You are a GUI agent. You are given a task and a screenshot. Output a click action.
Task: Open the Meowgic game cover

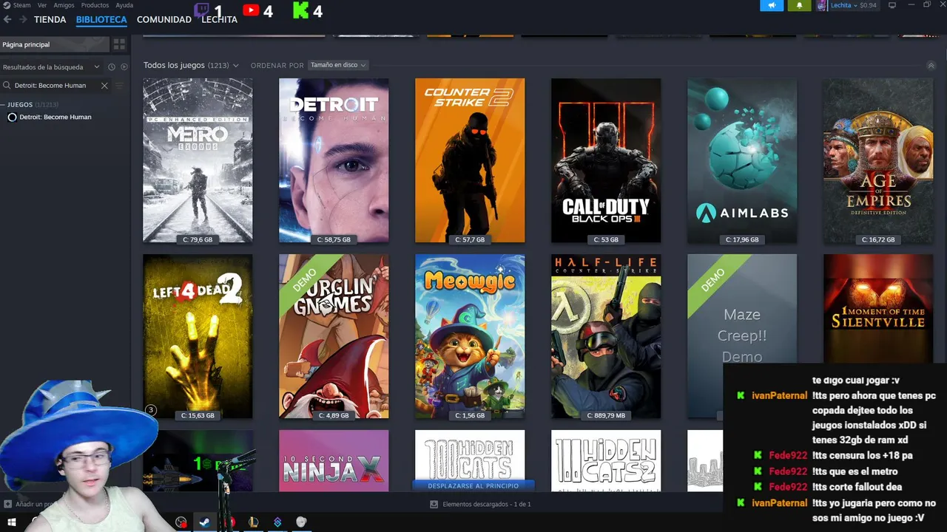pyautogui.click(x=470, y=336)
